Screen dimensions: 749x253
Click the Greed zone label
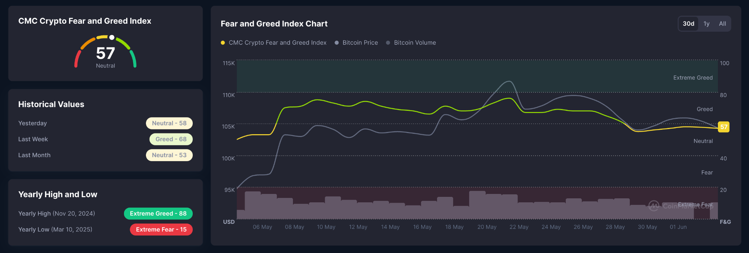click(x=704, y=109)
